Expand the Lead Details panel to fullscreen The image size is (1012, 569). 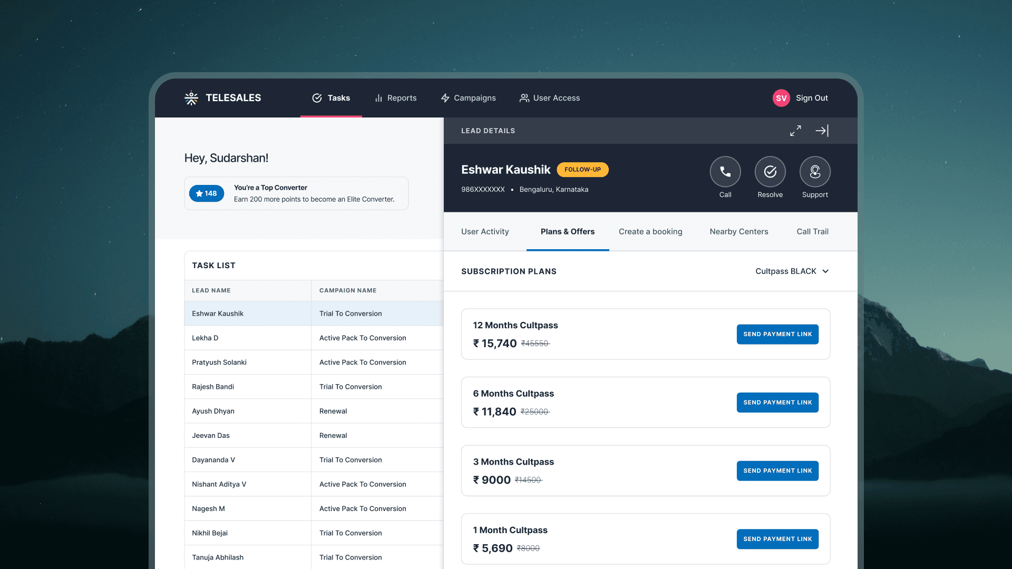point(795,131)
